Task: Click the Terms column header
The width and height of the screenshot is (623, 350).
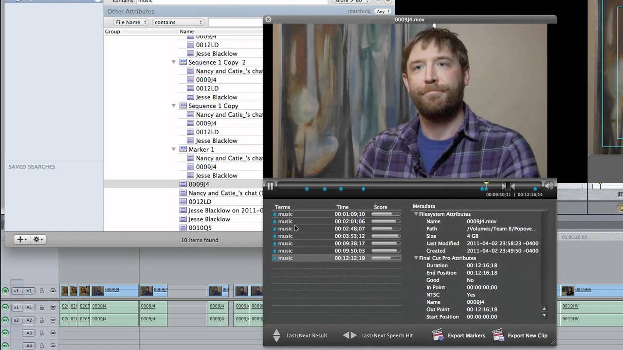Action: (x=282, y=207)
